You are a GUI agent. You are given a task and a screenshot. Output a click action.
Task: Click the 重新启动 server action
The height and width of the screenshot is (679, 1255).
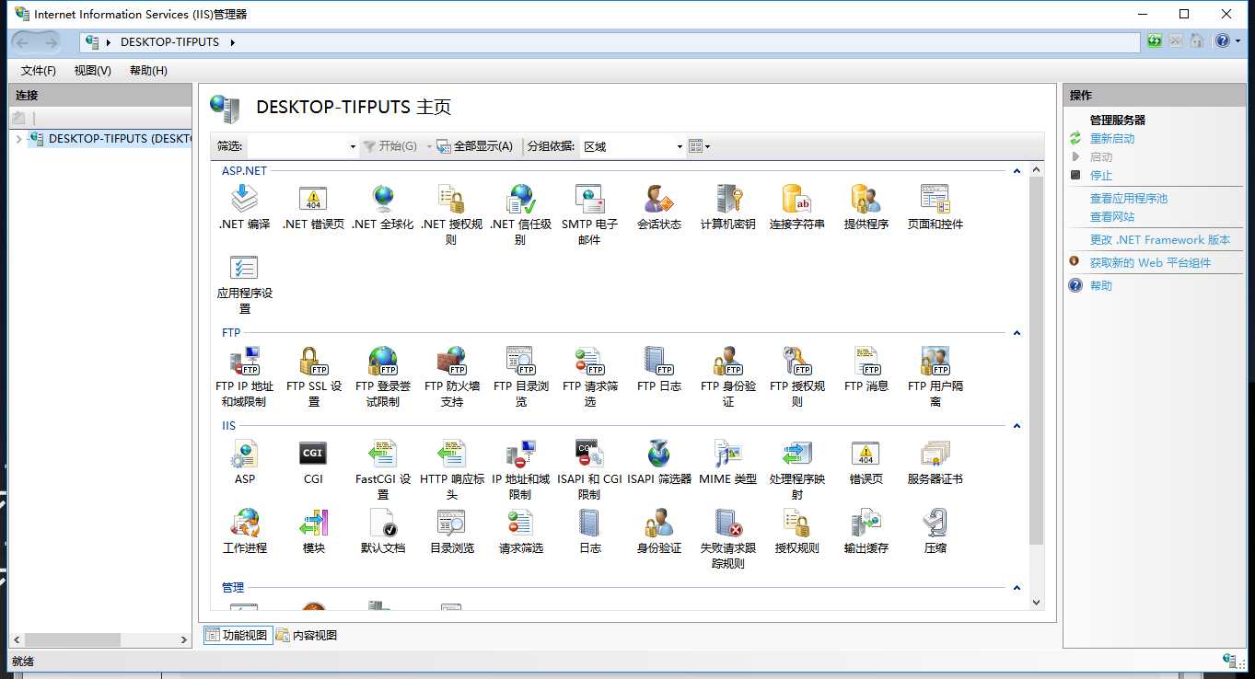pyautogui.click(x=1112, y=139)
